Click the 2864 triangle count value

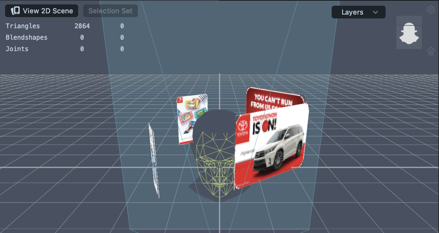(x=82, y=26)
